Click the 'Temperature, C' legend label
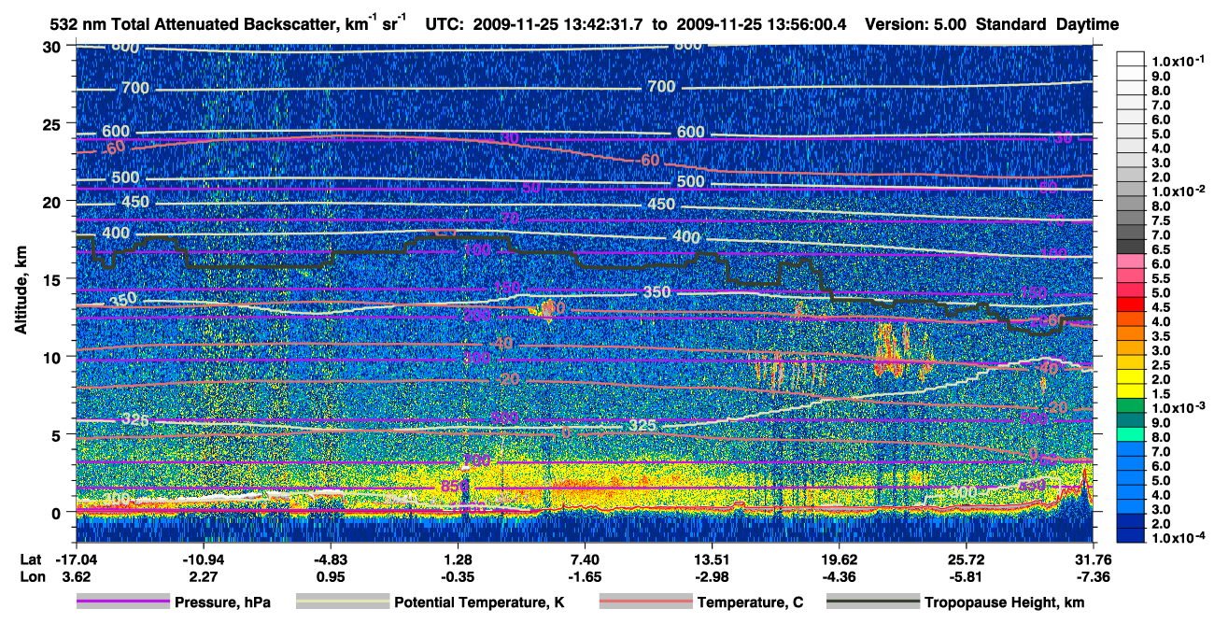This screenshot has height=623, width=1214. pos(750,602)
